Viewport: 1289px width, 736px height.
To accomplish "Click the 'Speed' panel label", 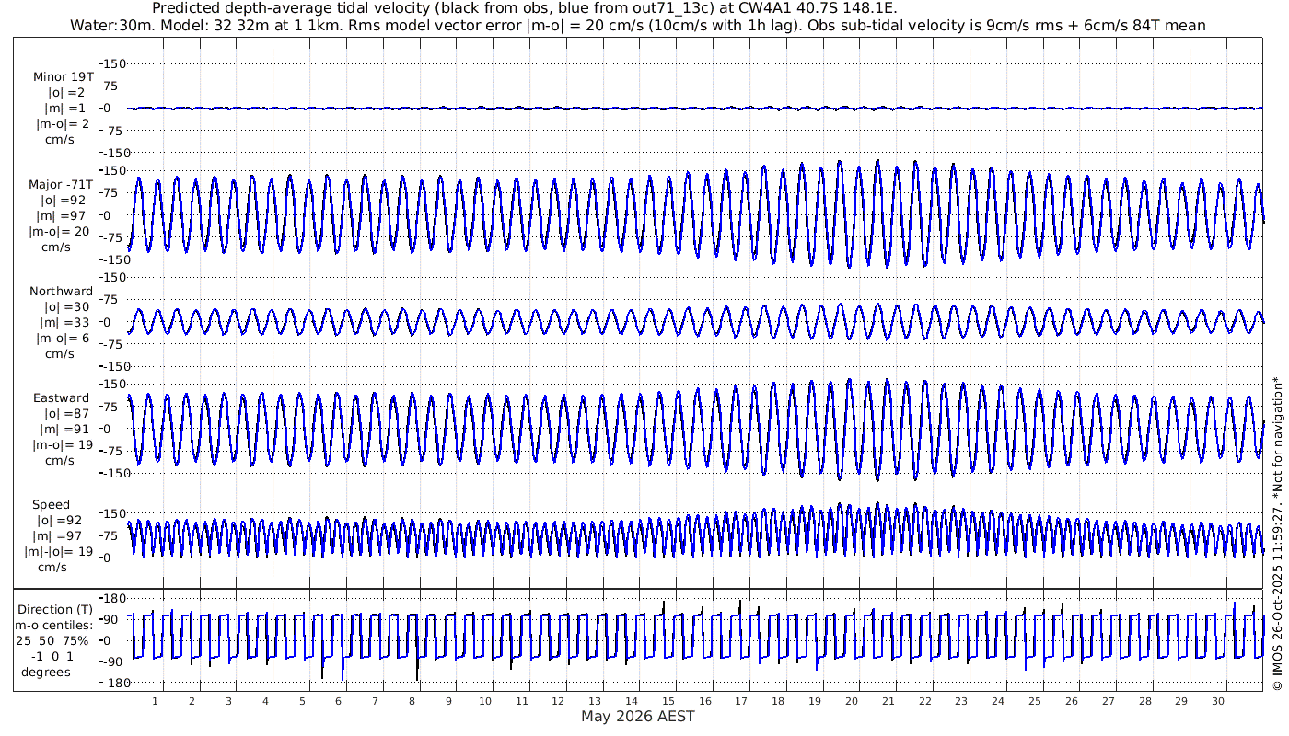I will 51,505.
